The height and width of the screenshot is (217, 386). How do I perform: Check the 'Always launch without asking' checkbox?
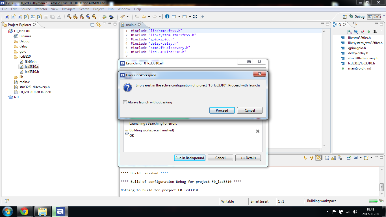(125, 102)
